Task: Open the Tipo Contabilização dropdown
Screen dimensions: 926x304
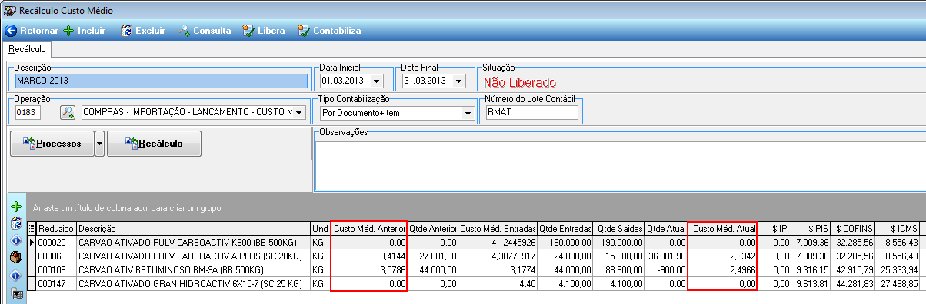Action: [467, 114]
